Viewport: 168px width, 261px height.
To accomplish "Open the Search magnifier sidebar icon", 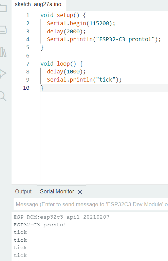I will tap(3, 96).
